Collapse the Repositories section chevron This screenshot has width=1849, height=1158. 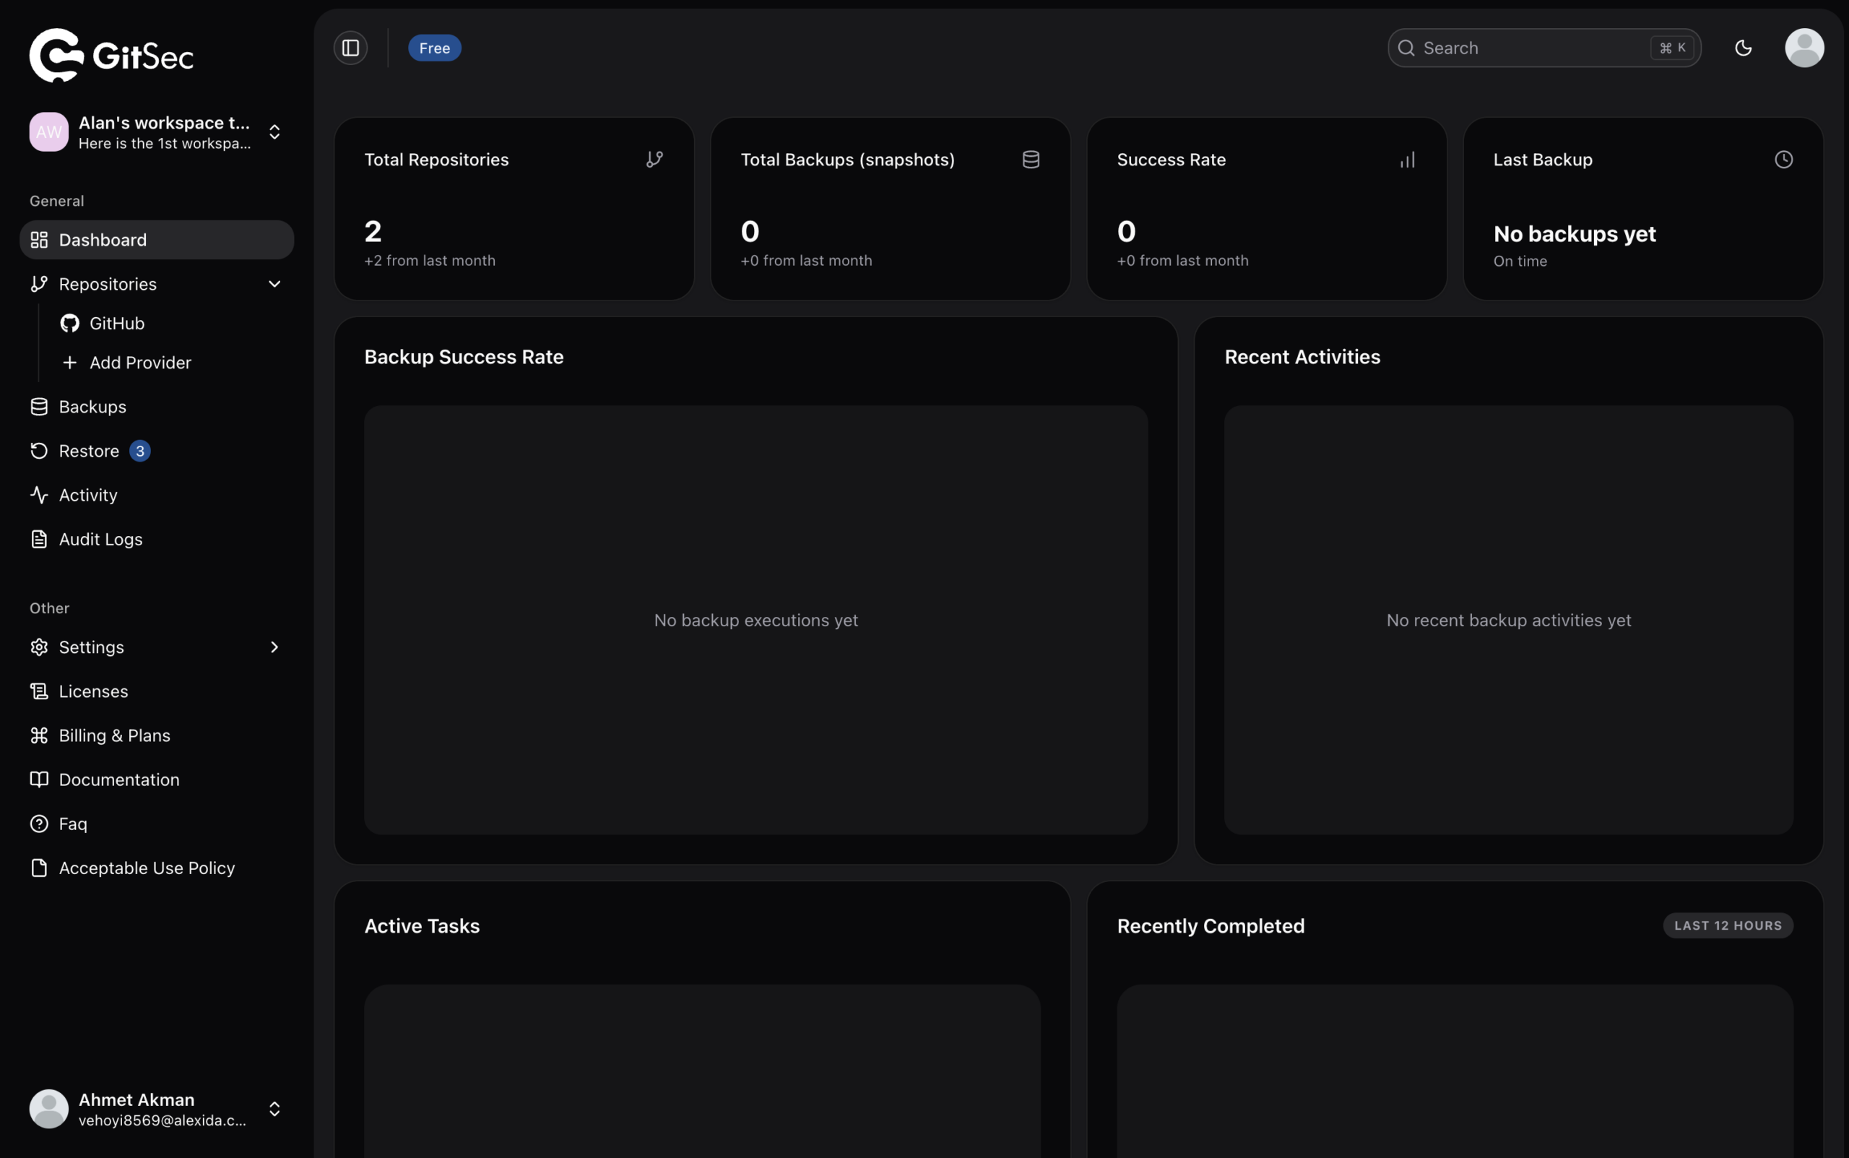pyautogui.click(x=274, y=284)
